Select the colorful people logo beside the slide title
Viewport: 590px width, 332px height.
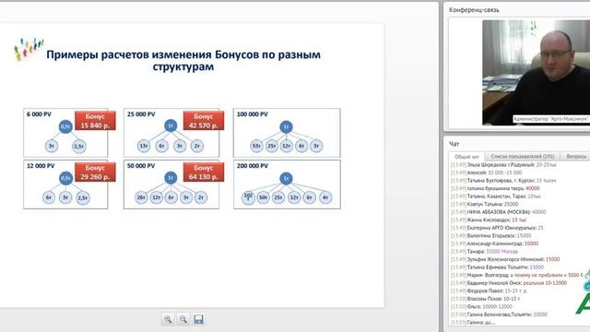[x=29, y=49]
